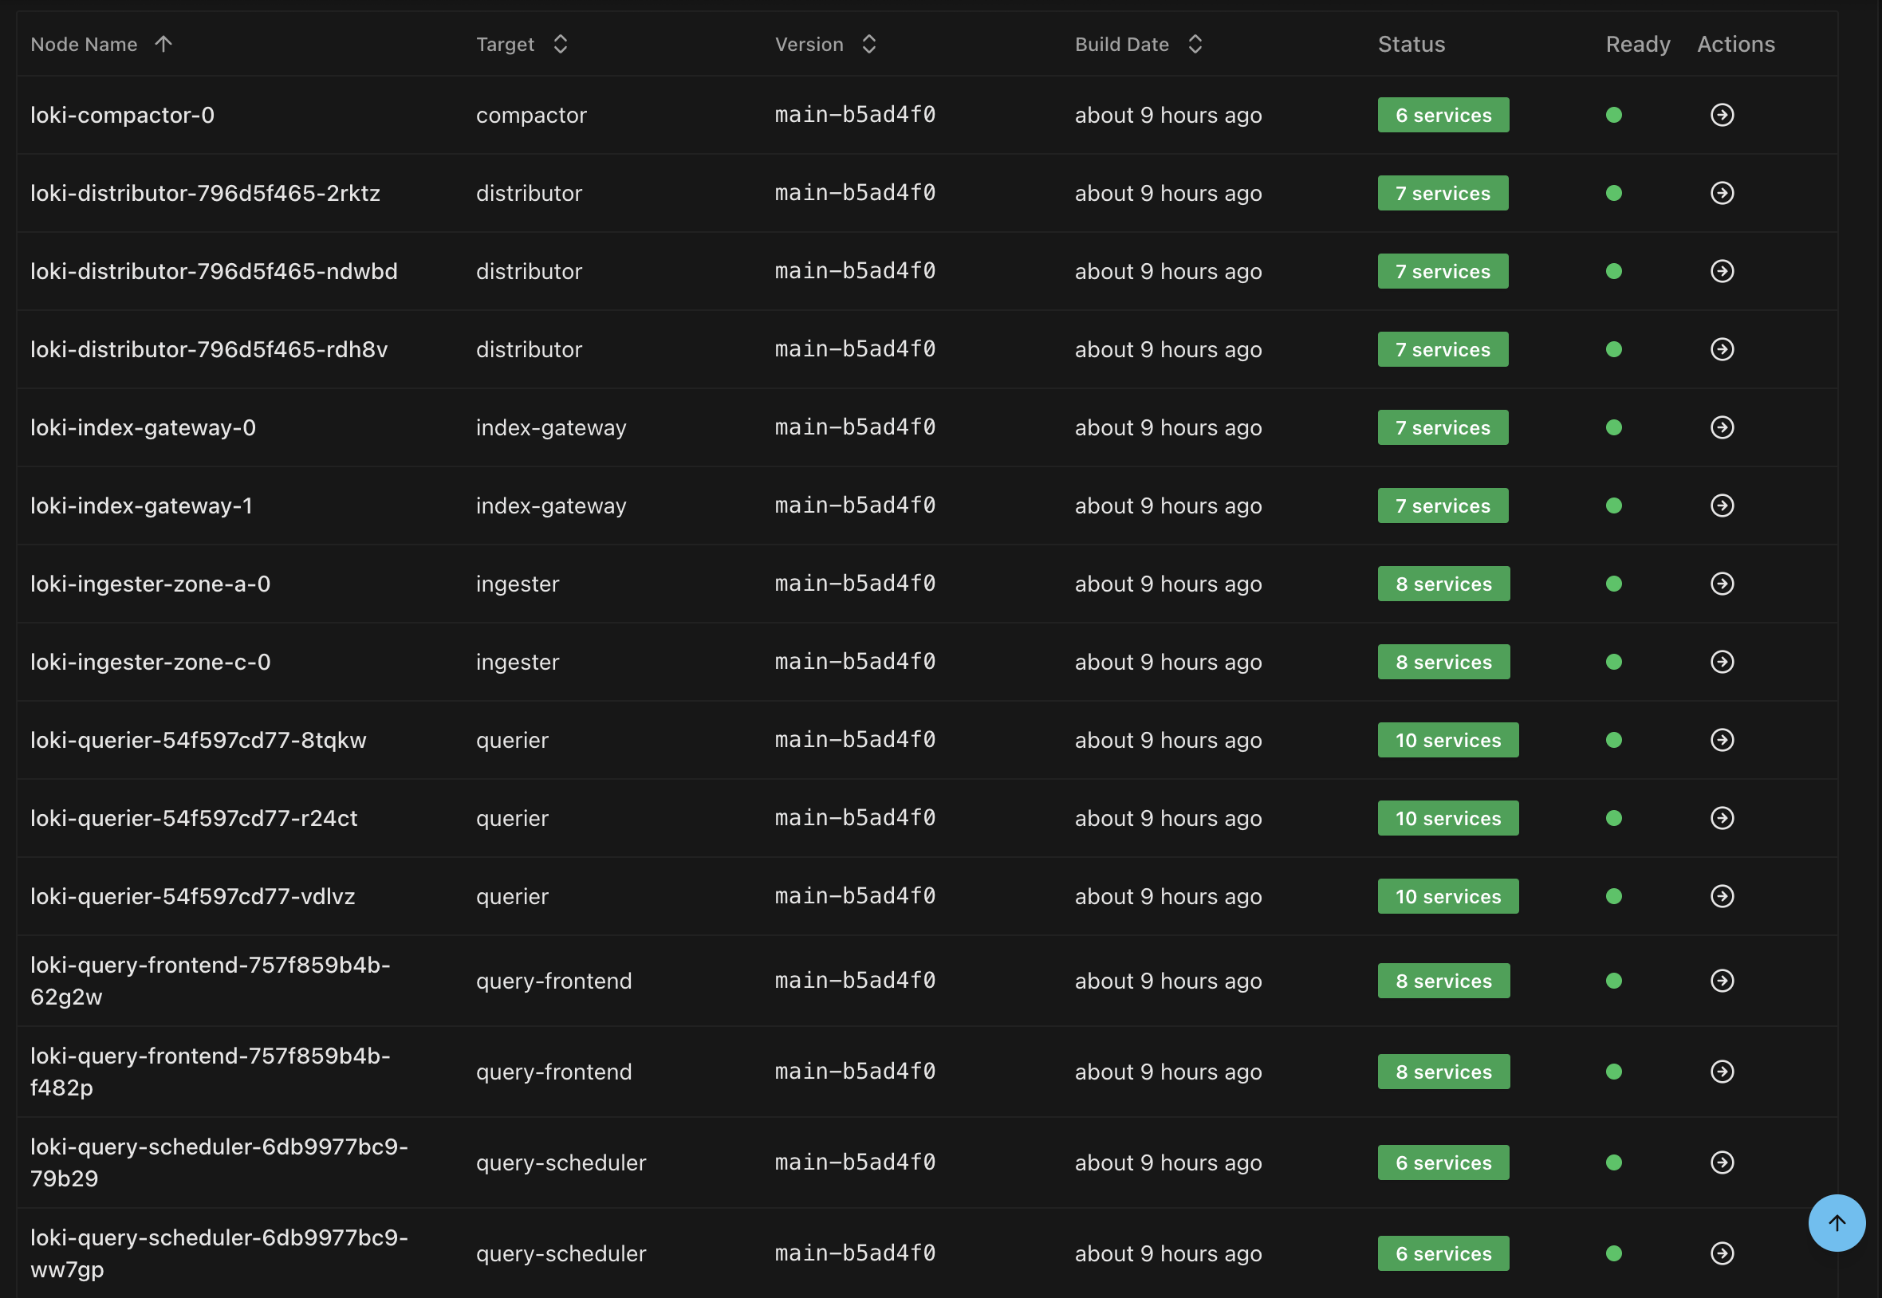This screenshot has width=1882, height=1298.
Task: Open the actions arrow for loki-compactor-0
Action: pos(1723,115)
